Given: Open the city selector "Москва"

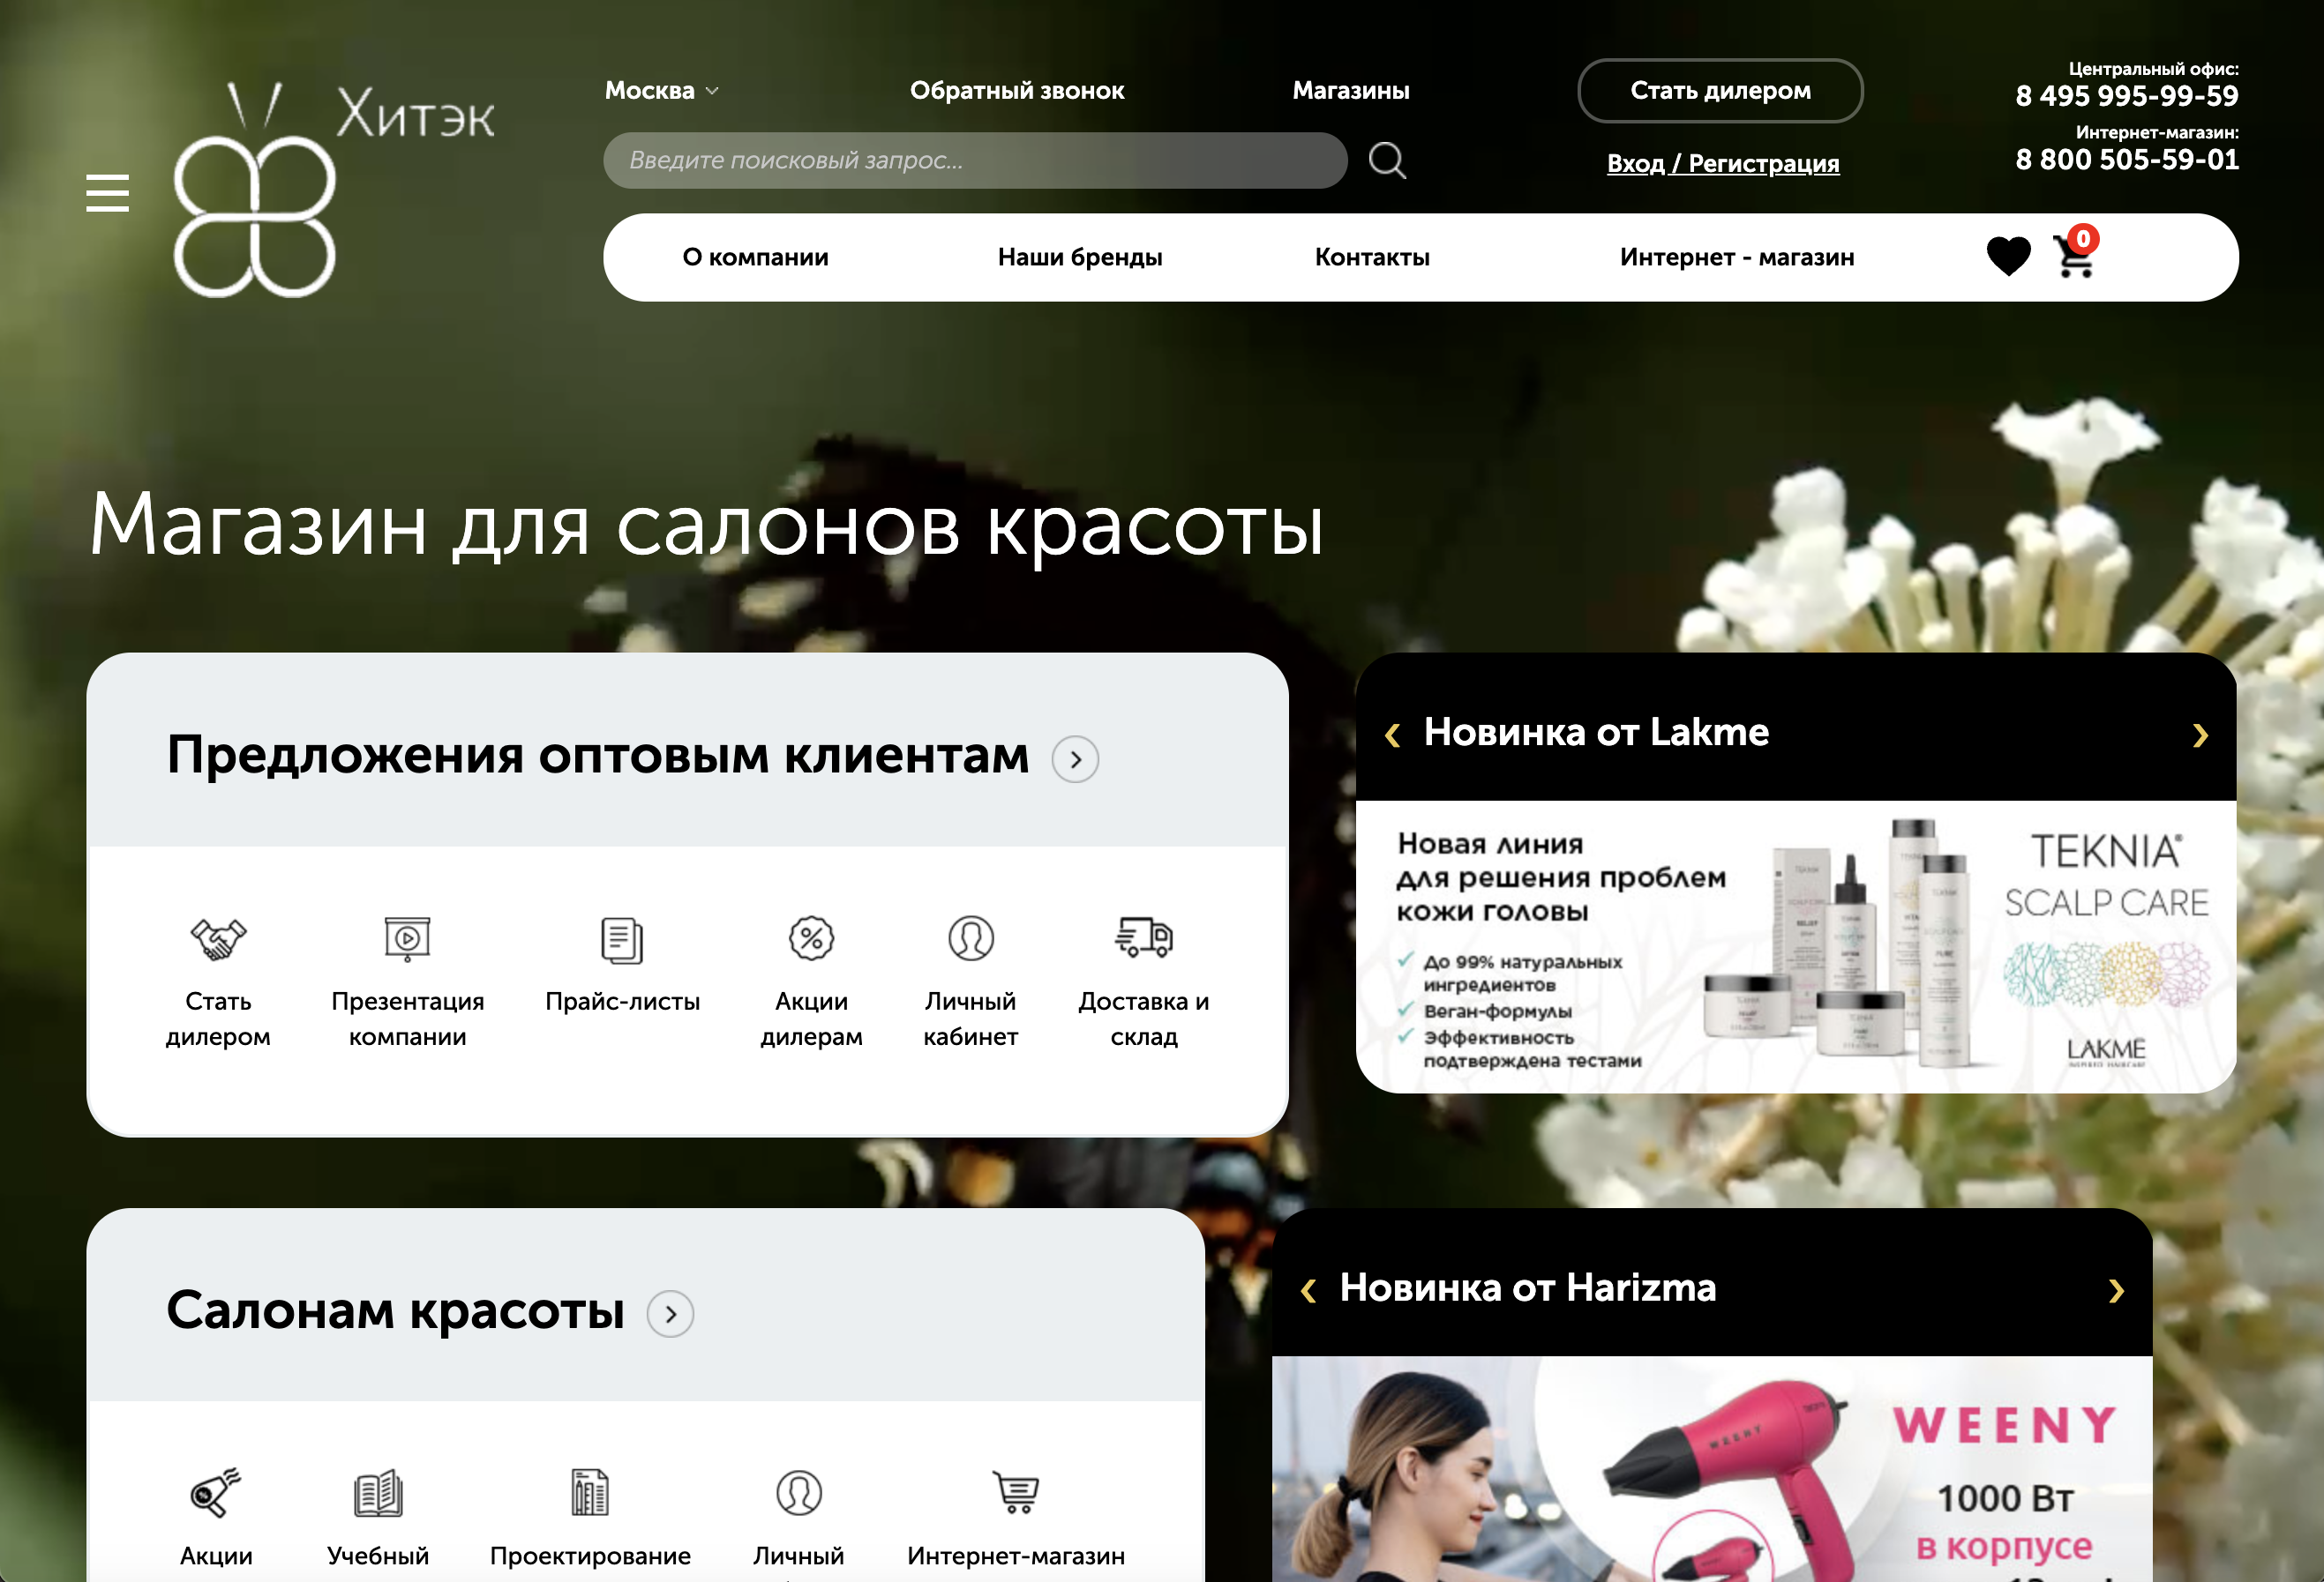Looking at the screenshot, I should pos(663,90).
